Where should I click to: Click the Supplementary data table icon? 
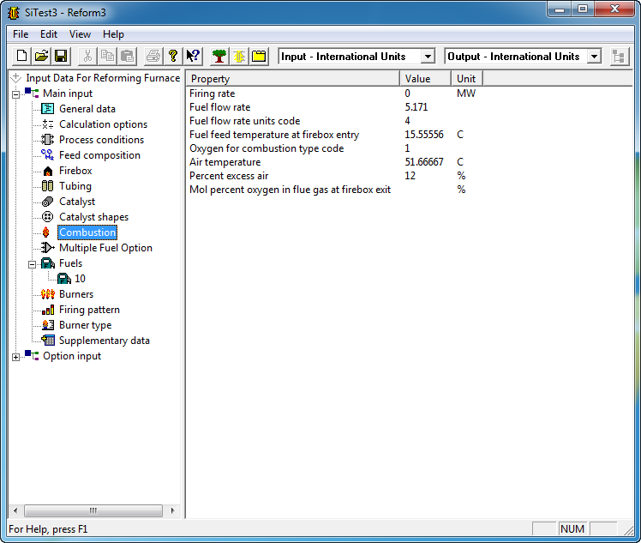[x=47, y=341]
